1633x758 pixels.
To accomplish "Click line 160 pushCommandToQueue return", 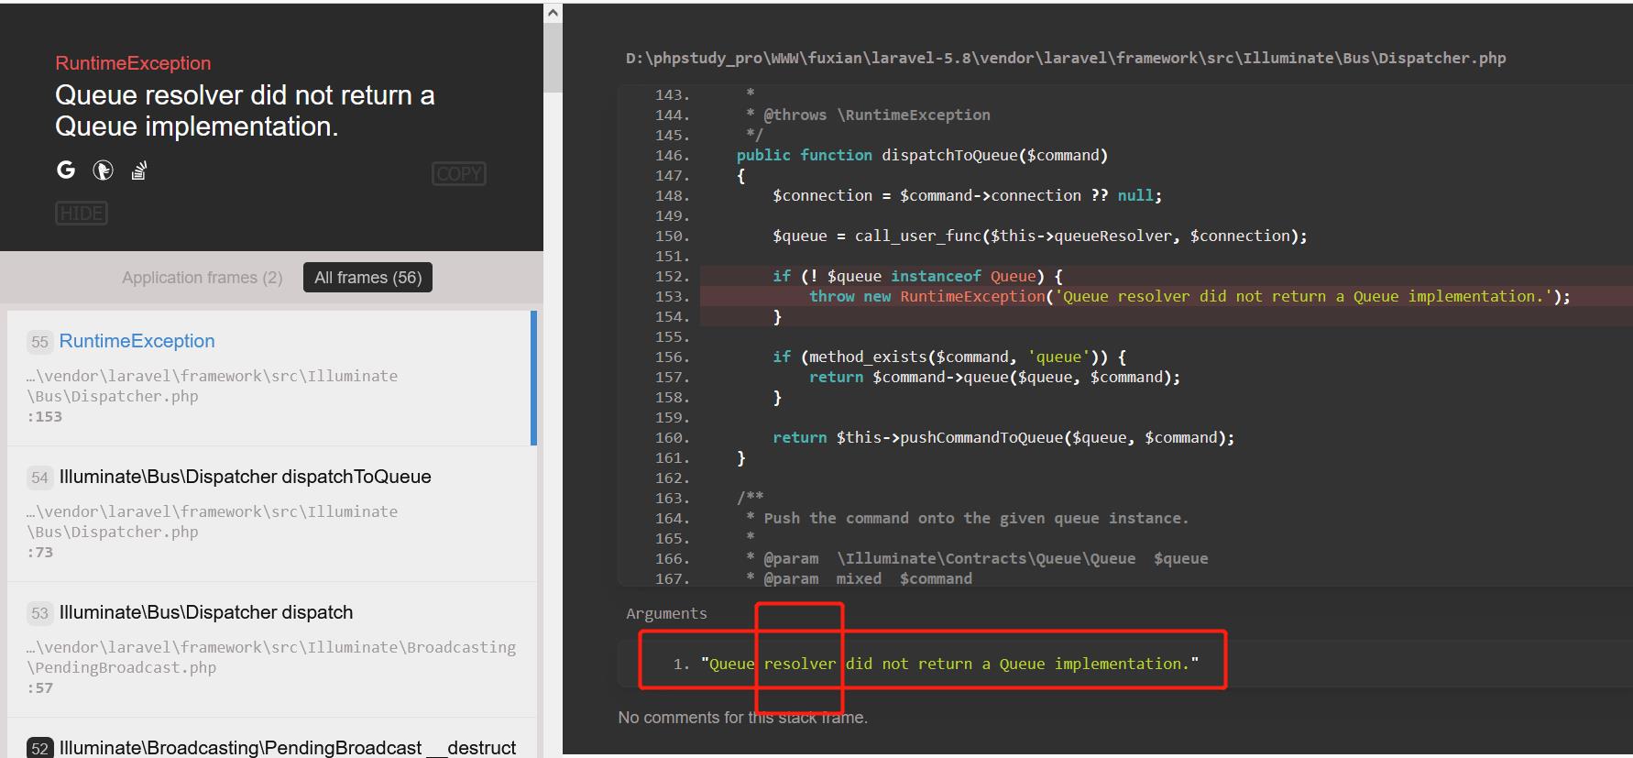I will (x=1003, y=437).
